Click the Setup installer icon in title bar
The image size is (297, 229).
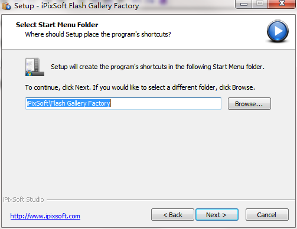(6, 6)
